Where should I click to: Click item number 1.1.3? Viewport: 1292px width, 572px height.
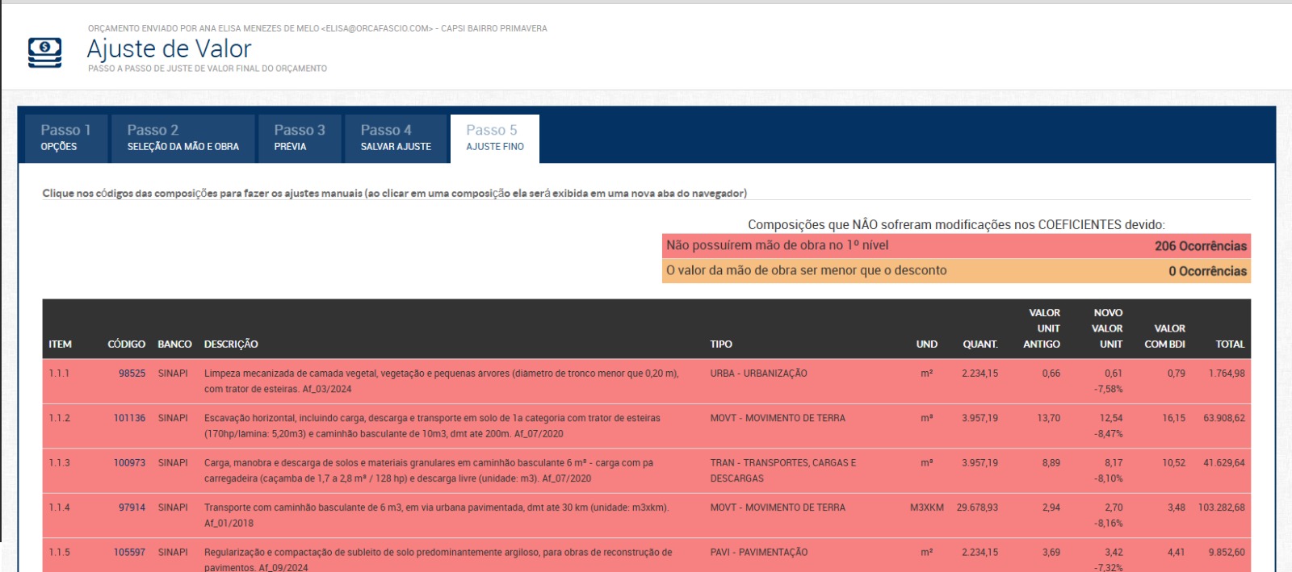(59, 463)
